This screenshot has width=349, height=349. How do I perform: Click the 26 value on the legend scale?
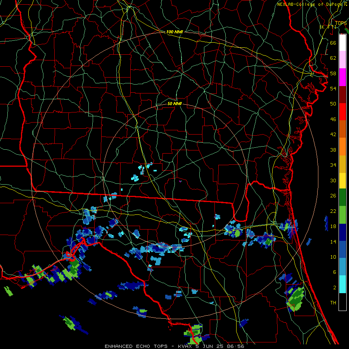point(333,196)
